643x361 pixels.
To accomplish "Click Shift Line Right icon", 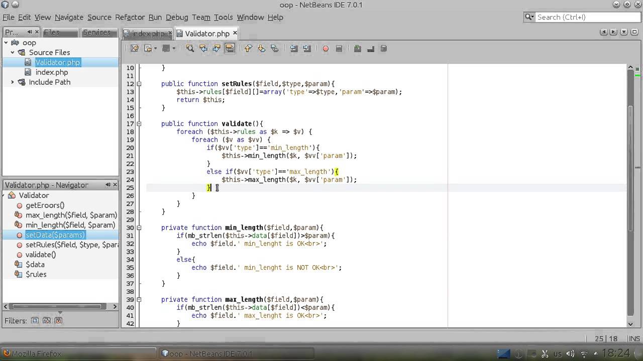I will click(307, 49).
